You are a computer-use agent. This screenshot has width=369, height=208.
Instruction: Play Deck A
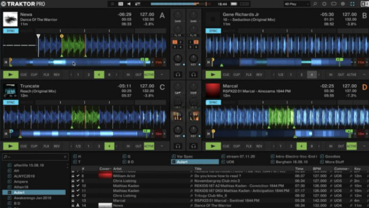click(x=11, y=75)
